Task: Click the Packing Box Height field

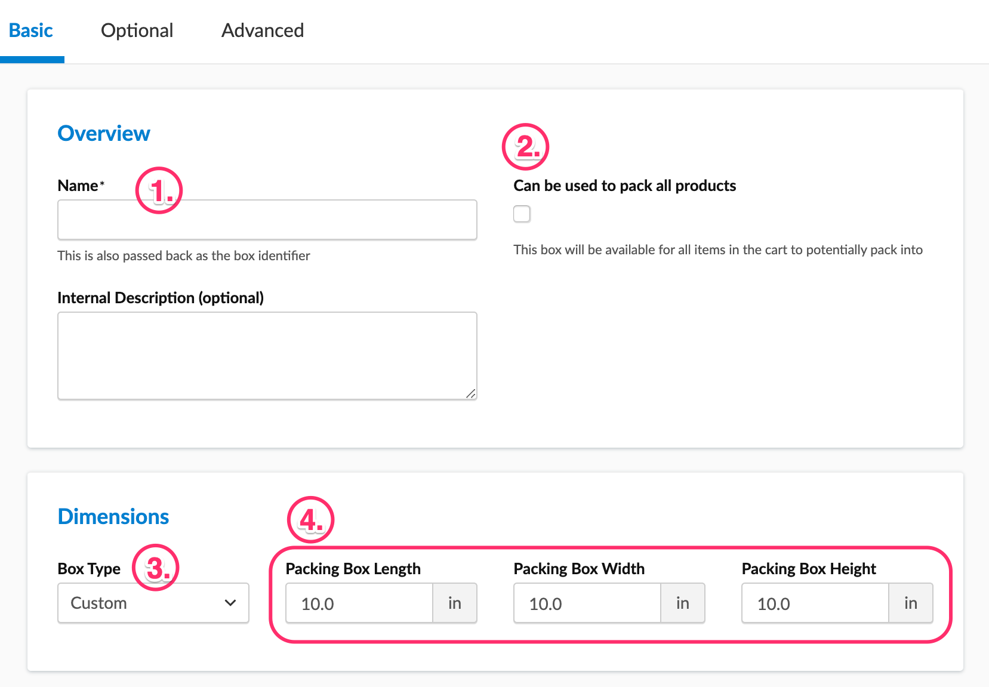Action: coord(815,603)
